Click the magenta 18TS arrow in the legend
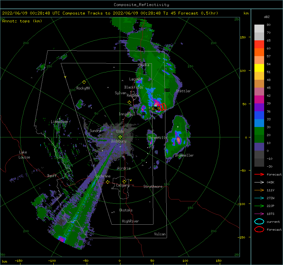Screen dimensions: 283x265 coord(259,214)
